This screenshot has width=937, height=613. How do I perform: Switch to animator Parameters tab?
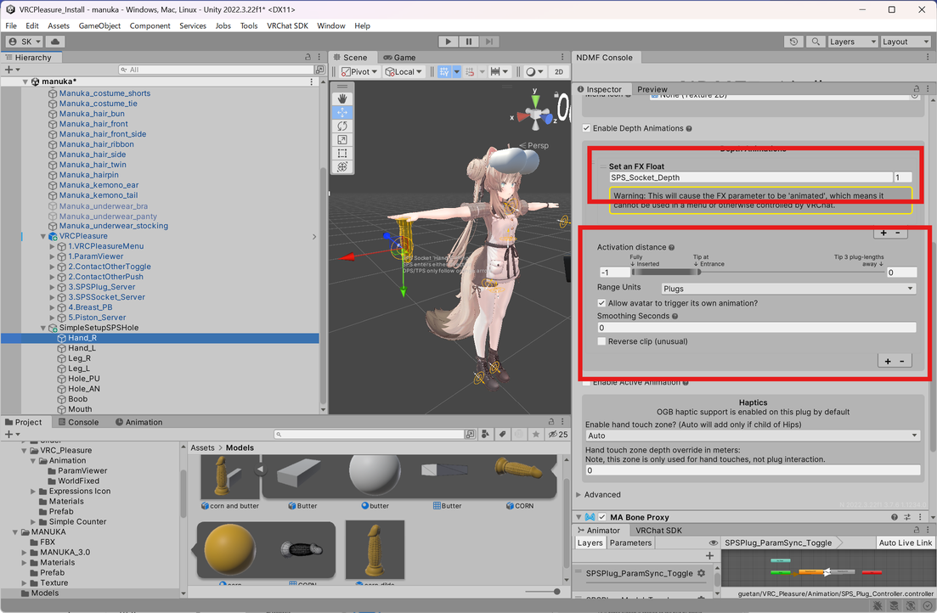point(630,543)
